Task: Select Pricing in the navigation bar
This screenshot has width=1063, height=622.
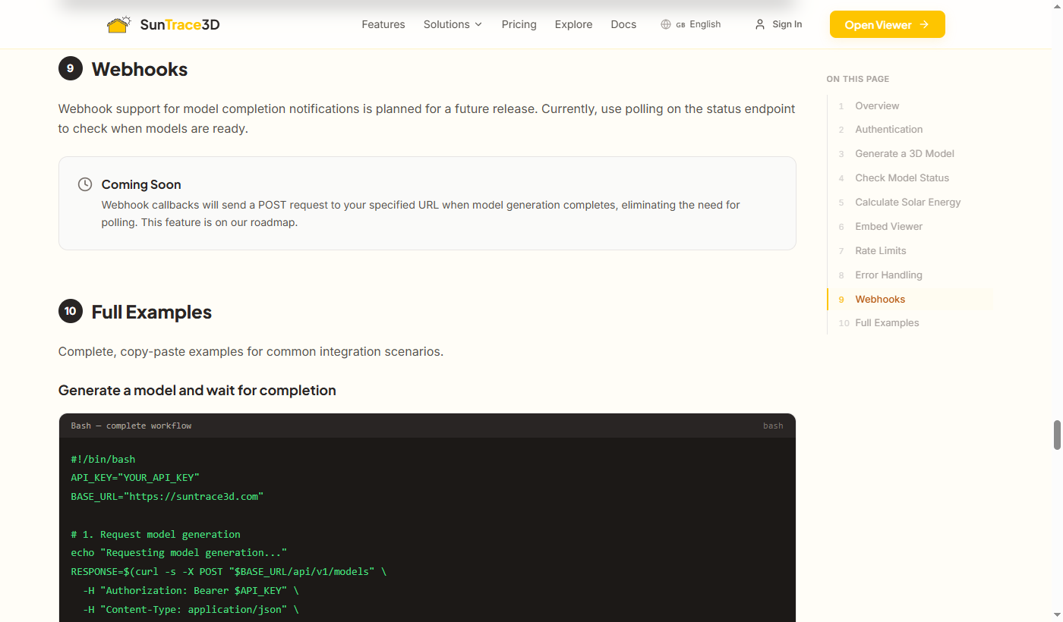Action: click(x=519, y=24)
